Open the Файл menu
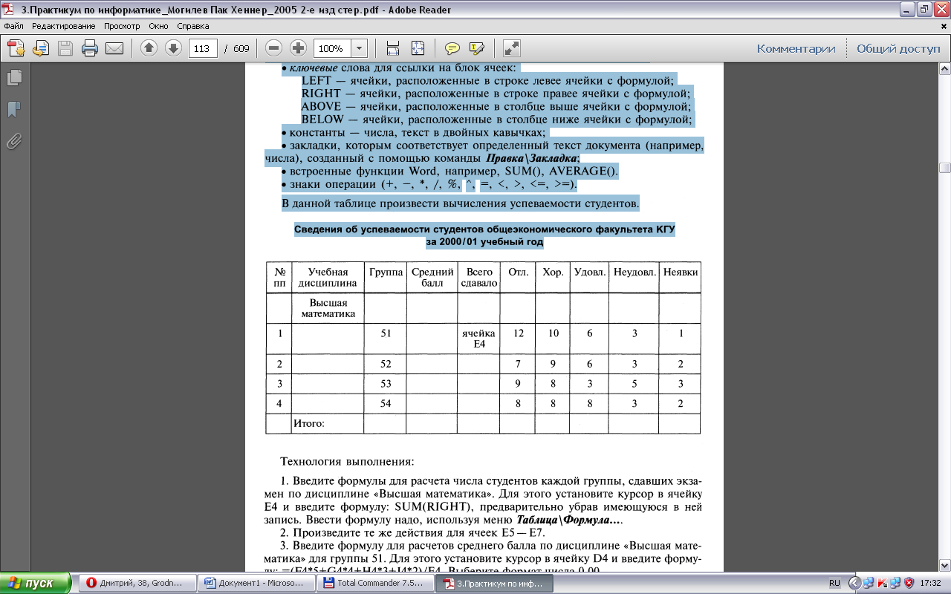 coord(13,26)
